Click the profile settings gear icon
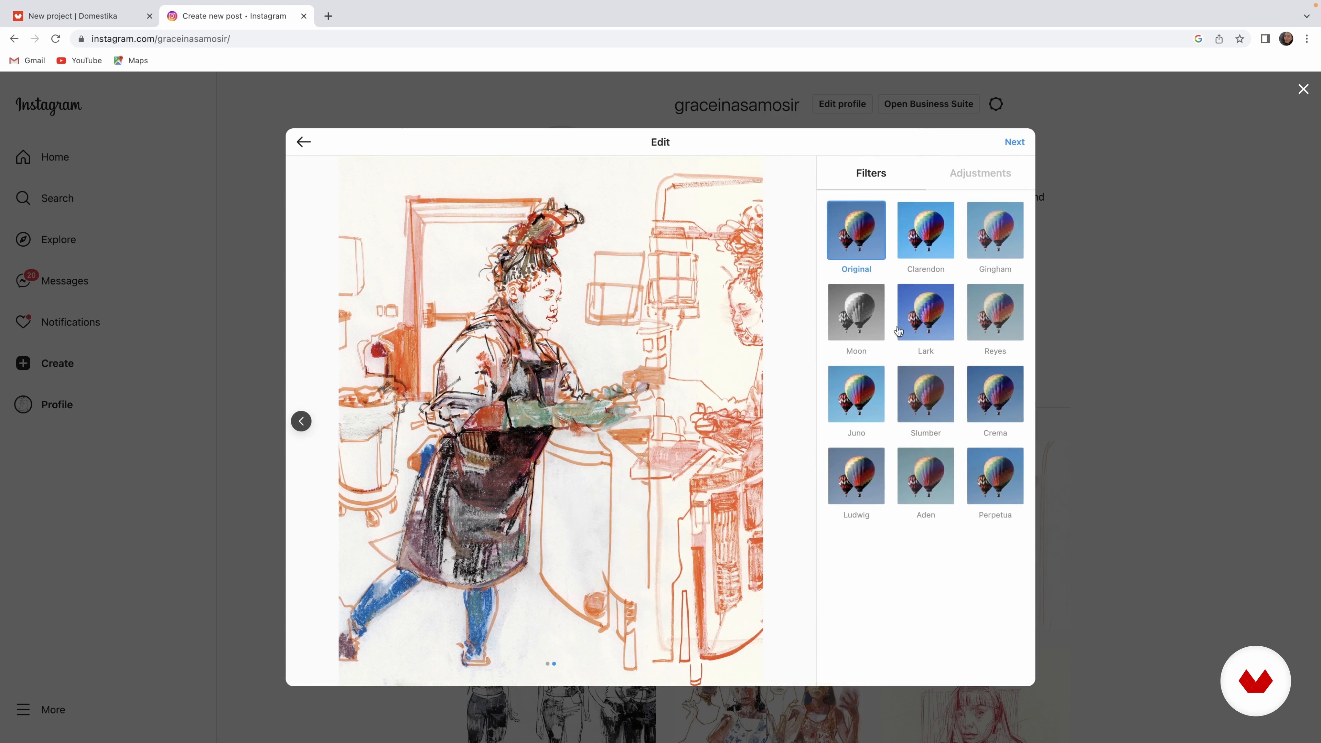The image size is (1321, 743). pos(995,104)
